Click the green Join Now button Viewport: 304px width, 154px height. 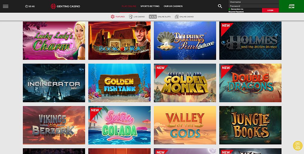coord(292,6)
